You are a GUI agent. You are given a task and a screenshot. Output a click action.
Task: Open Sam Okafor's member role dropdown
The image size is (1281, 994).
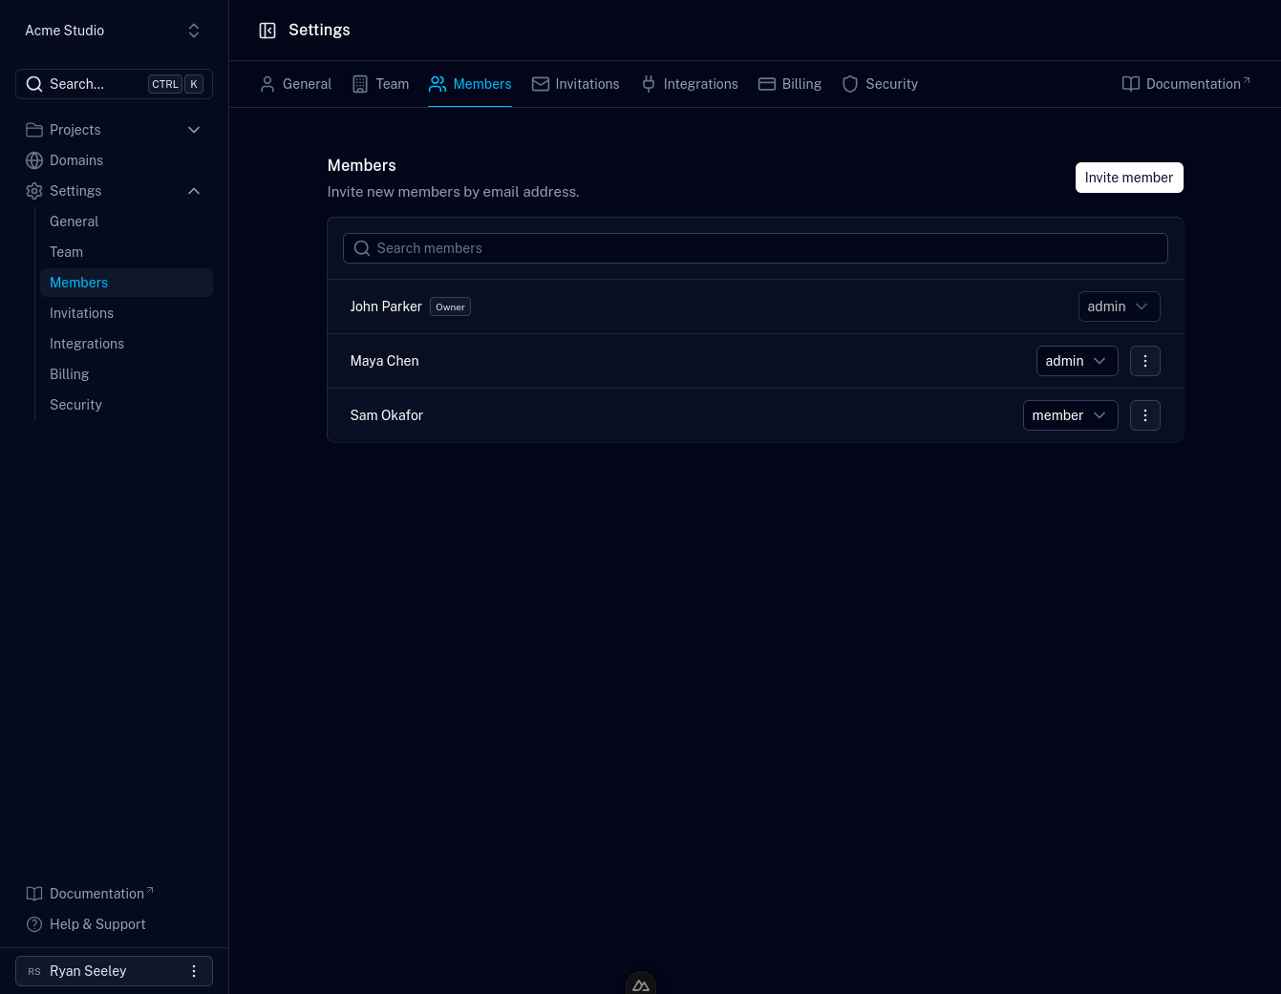1070,415
